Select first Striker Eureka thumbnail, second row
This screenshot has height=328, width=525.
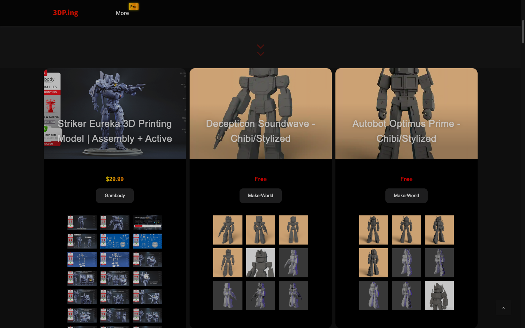(82, 241)
